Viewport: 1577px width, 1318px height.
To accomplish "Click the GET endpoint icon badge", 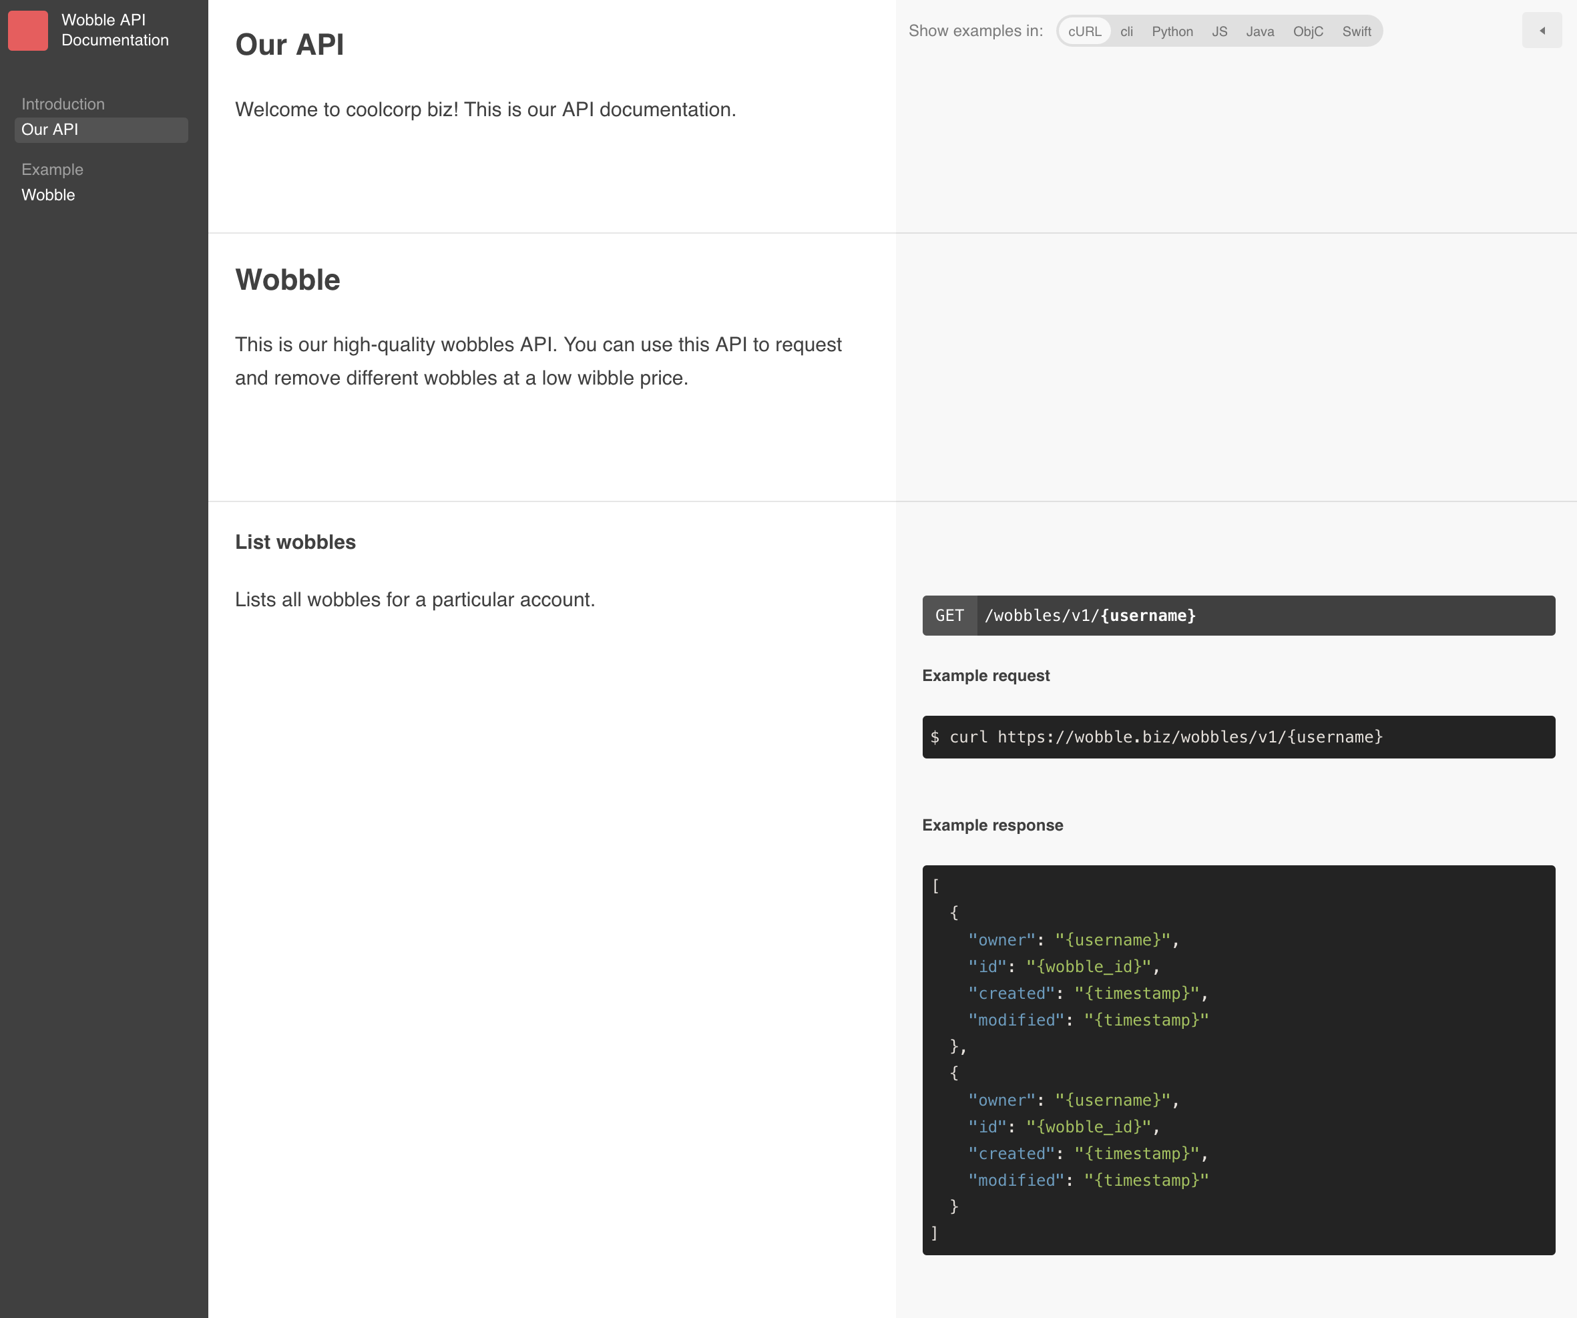I will pyautogui.click(x=951, y=616).
